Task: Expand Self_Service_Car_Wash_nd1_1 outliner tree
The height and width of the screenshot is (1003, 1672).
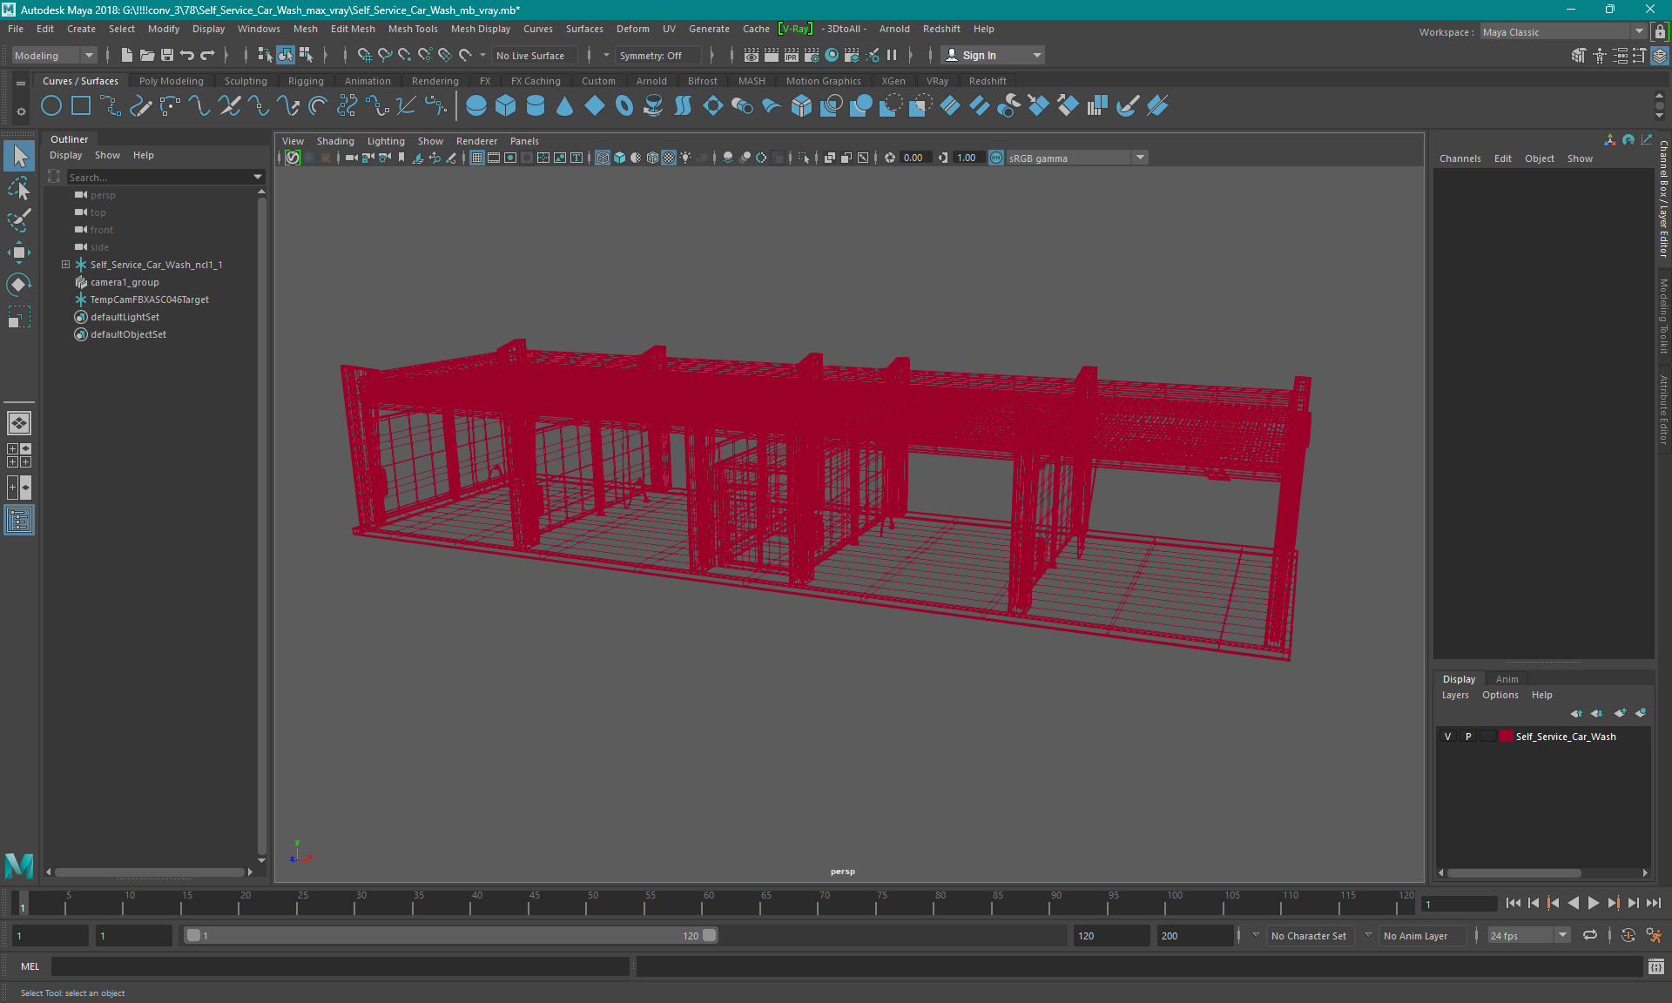Action: pos(64,264)
